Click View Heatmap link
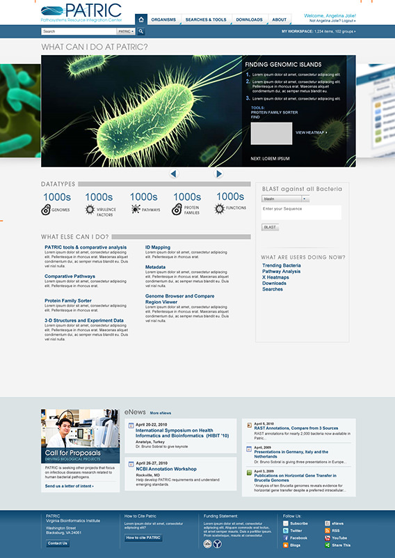This screenshot has height=558, width=395. click(311, 132)
